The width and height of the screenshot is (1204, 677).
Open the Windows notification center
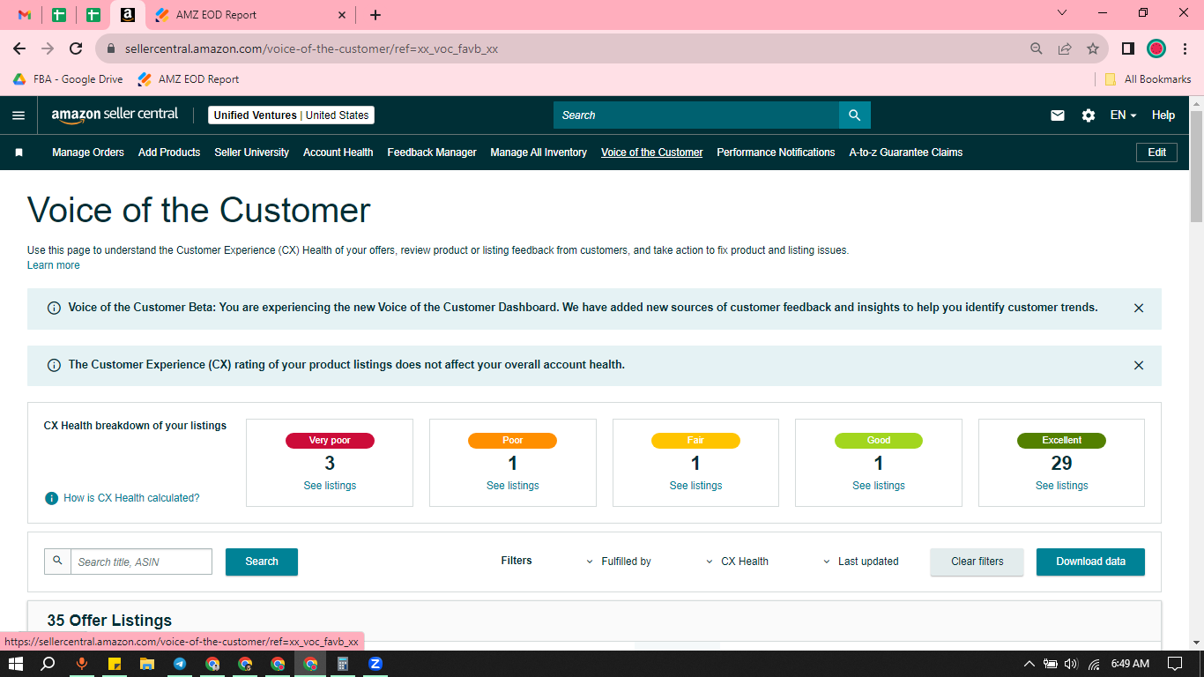[x=1174, y=664]
